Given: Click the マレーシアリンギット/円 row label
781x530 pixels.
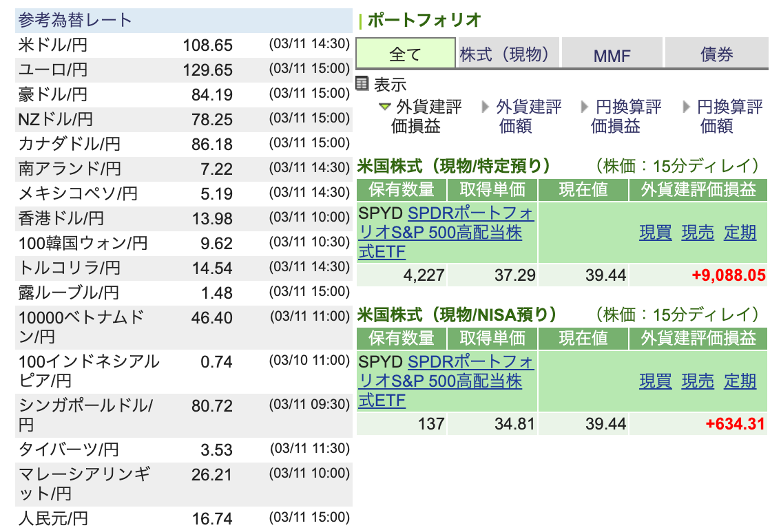Looking at the screenshot, I should click(x=84, y=484).
